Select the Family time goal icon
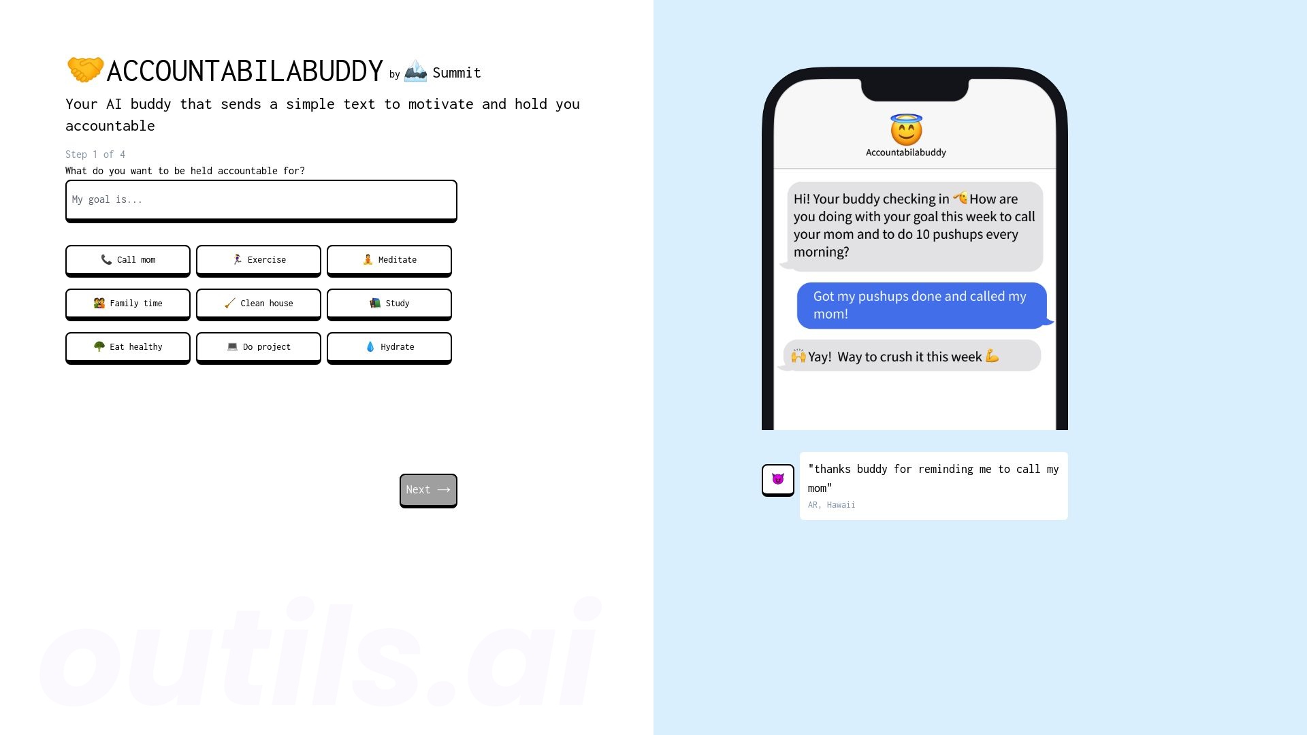 99,304
